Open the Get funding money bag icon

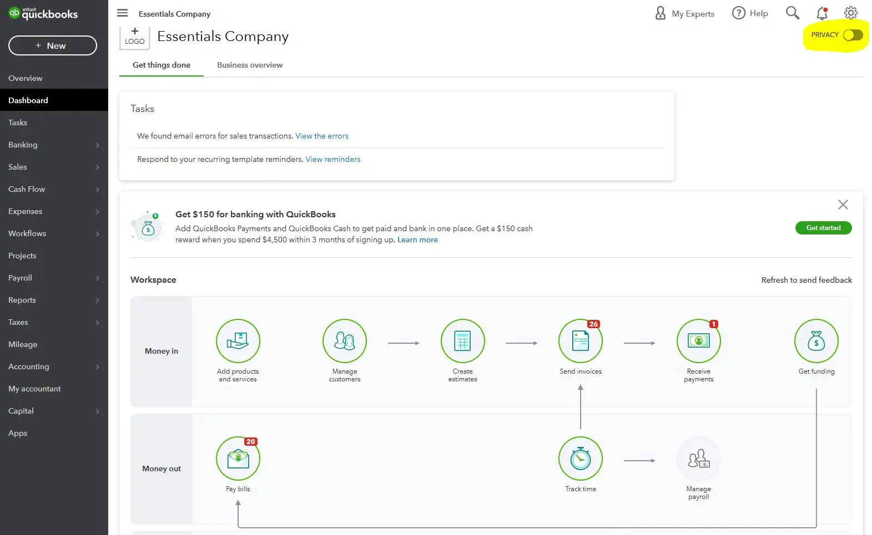point(816,341)
